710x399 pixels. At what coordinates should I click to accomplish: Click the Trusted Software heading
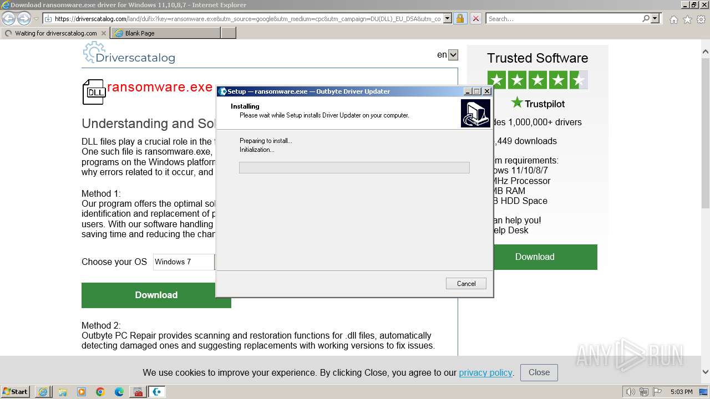click(x=537, y=58)
